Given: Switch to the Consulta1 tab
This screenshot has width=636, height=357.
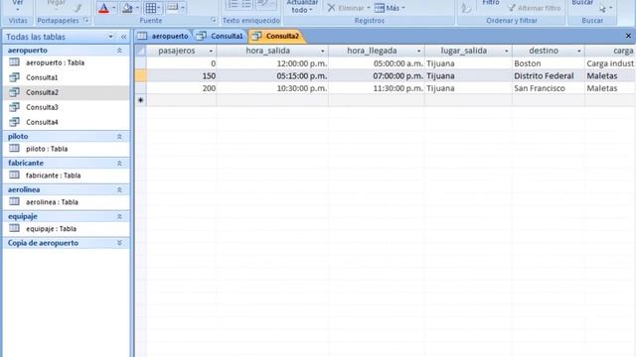Looking at the screenshot, I should (220, 36).
